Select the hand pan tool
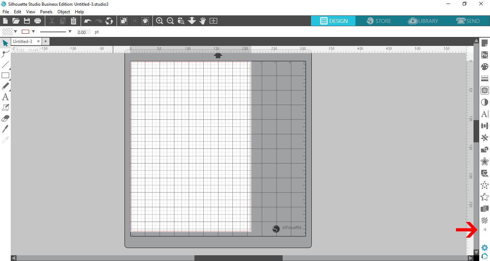Viewport: 490px width, 261px height. pos(203,21)
